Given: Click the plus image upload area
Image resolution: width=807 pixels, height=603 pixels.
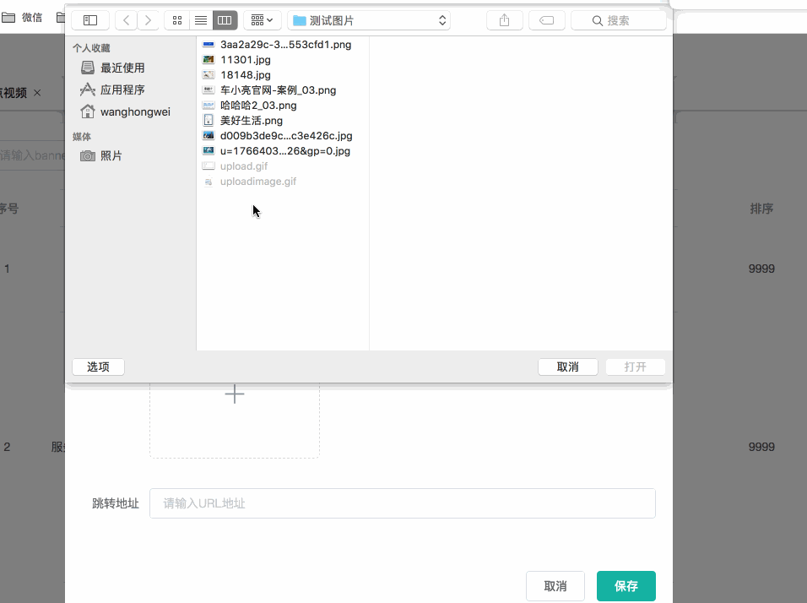Looking at the screenshot, I should [235, 394].
